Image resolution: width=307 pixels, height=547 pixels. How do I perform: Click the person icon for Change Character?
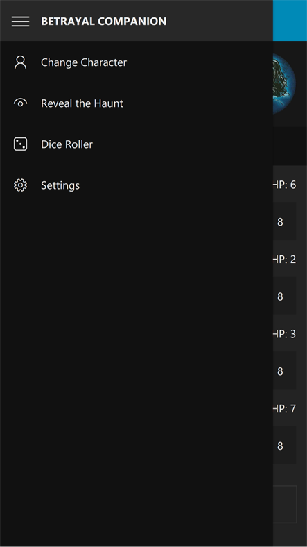20,62
